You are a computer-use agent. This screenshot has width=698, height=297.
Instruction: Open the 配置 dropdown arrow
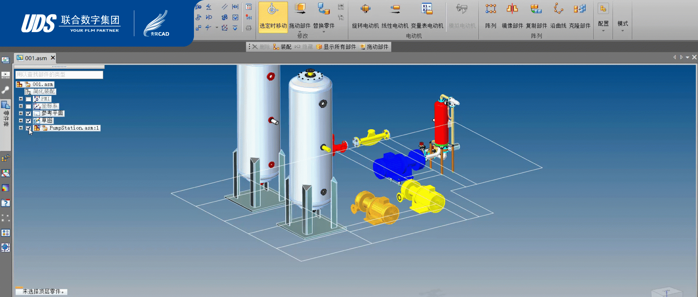603,31
